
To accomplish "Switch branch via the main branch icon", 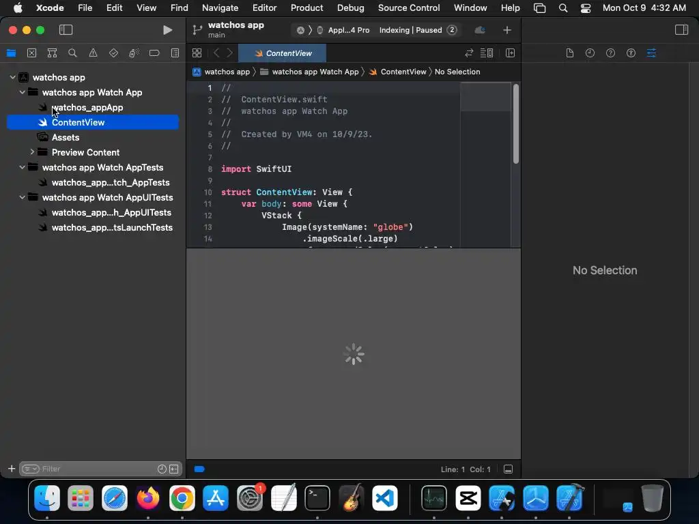I will [197, 30].
